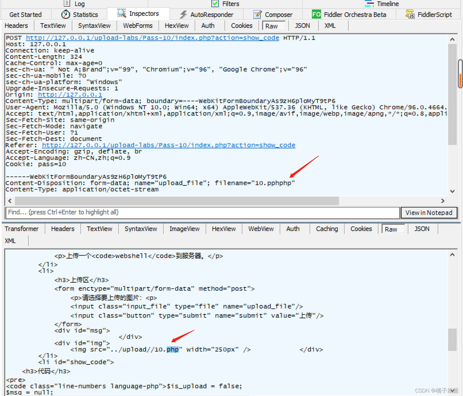Click the View in Notepad button
The image size is (463, 396).
[429, 213]
